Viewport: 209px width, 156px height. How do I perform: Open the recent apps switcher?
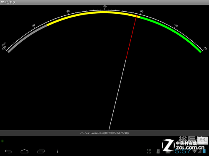coord(41,151)
